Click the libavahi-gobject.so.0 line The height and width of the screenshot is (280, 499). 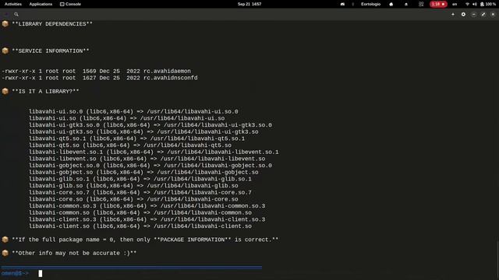(150, 166)
